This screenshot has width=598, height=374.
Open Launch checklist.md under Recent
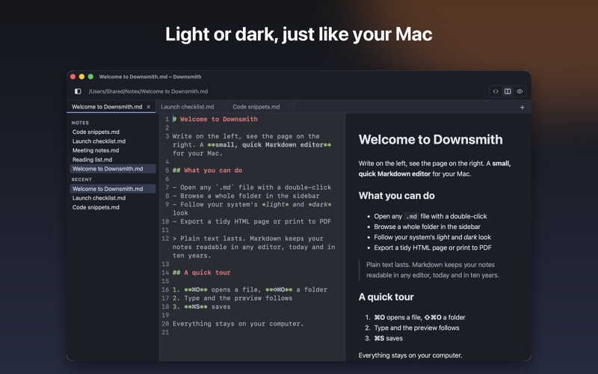pos(113,198)
